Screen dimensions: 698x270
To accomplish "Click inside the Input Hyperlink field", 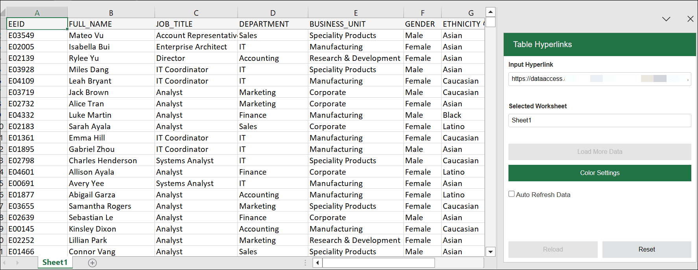I will tap(599, 78).
